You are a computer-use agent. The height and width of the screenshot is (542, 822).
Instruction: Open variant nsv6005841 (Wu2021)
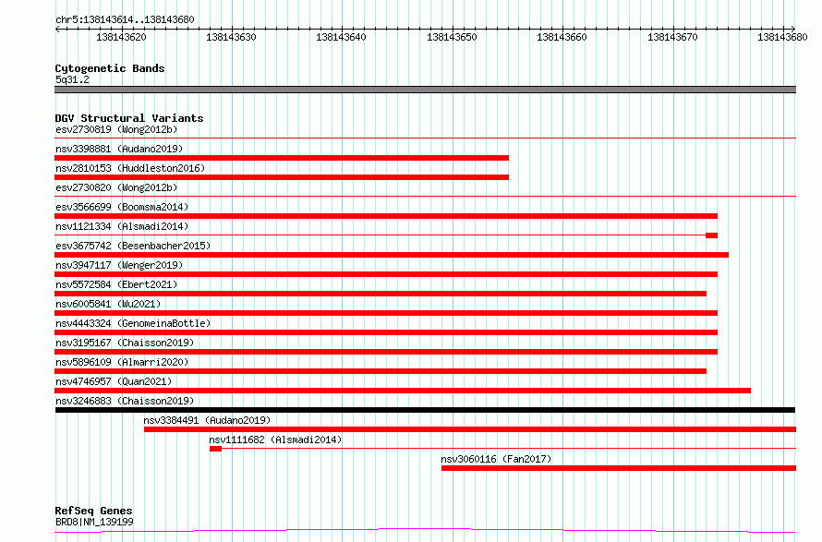(108, 304)
